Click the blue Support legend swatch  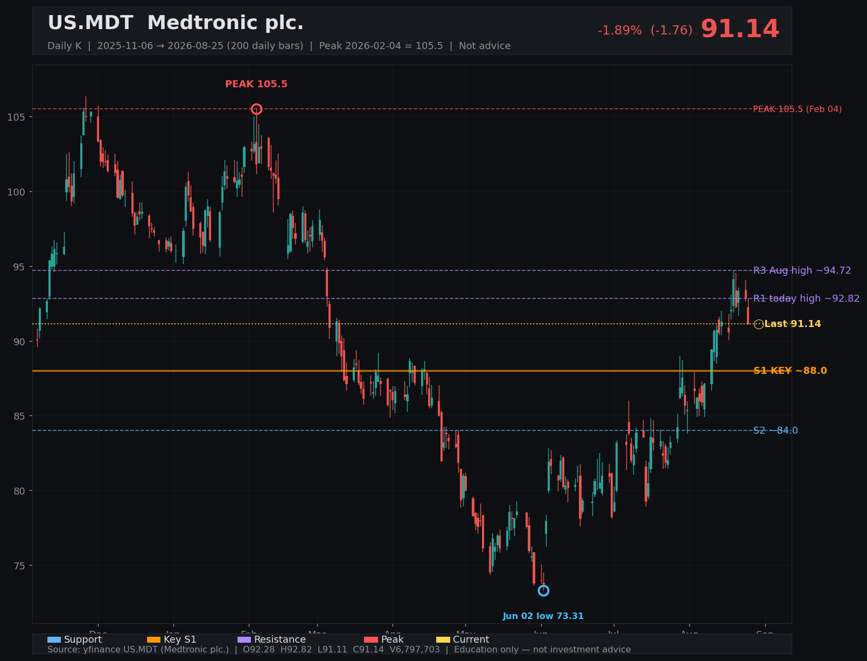pyautogui.click(x=54, y=640)
